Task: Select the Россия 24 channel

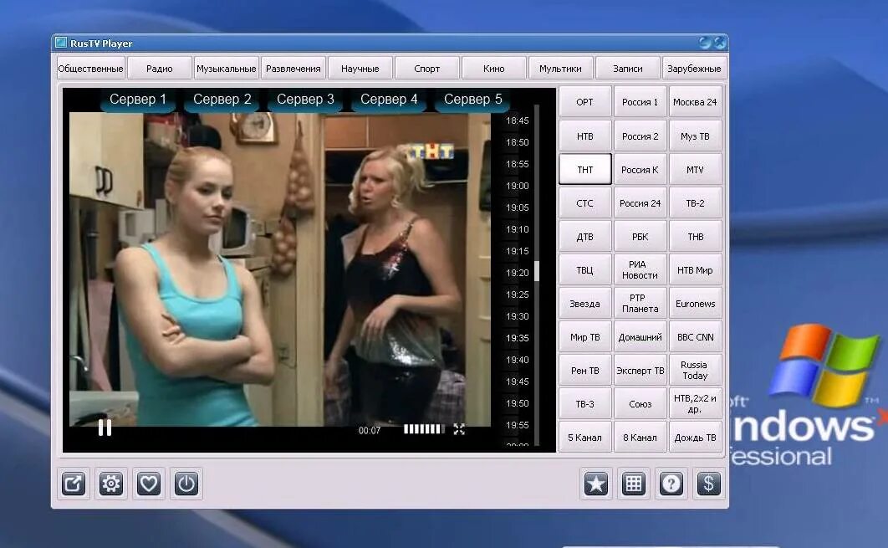Action: click(640, 202)
